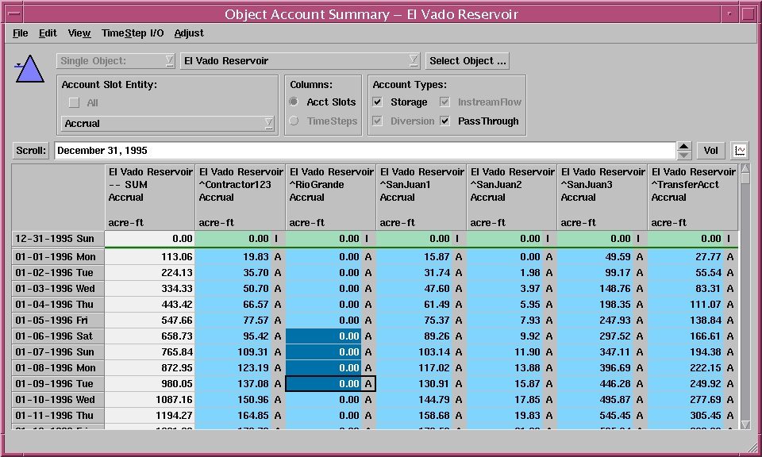Click the December 31, 1995 date field

pos(365,151)
